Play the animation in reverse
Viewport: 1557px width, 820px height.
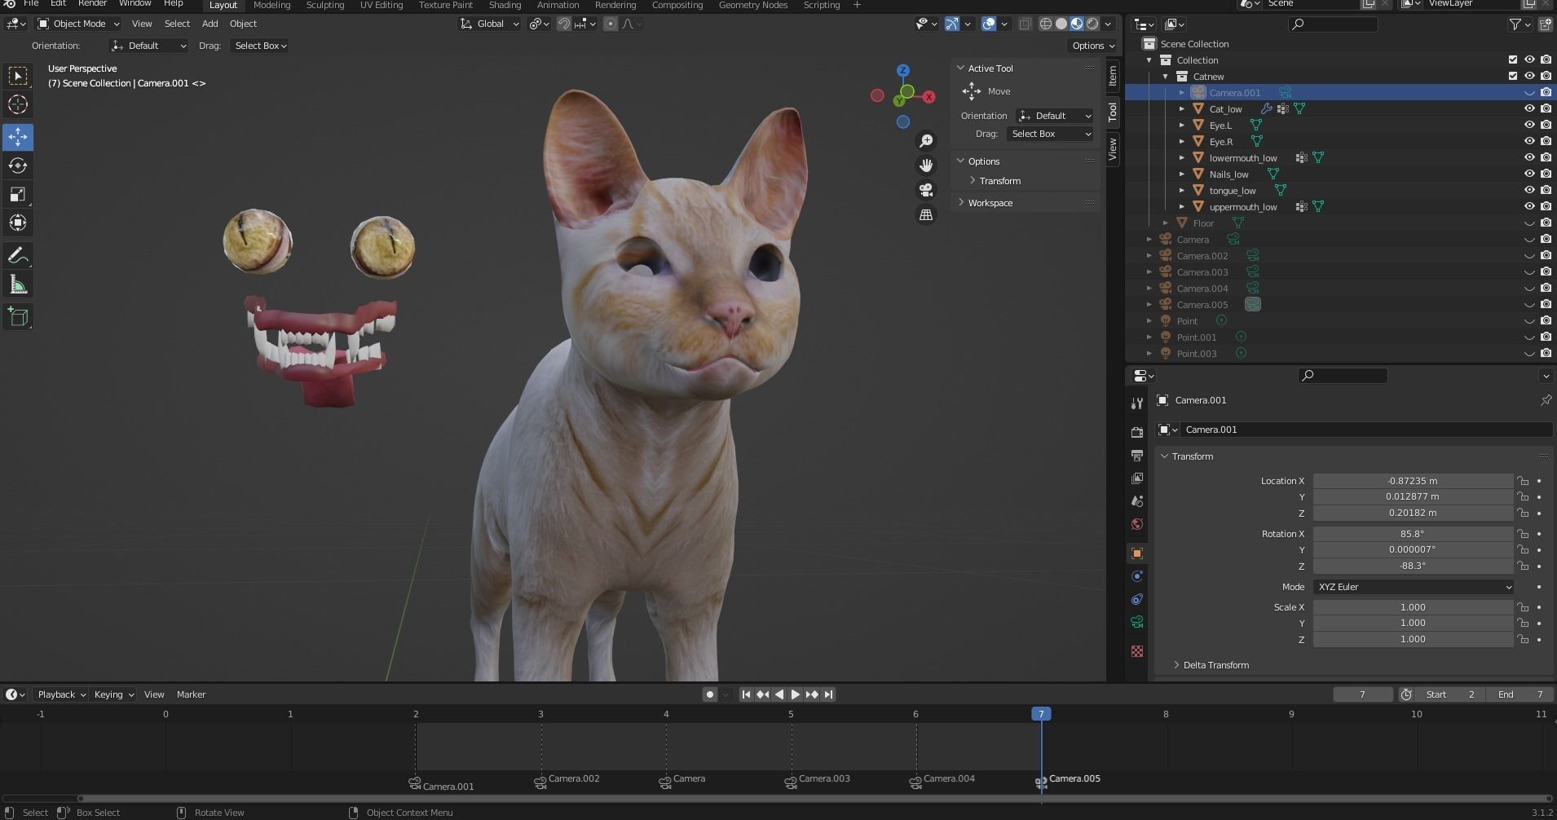[x=778, y=694]
